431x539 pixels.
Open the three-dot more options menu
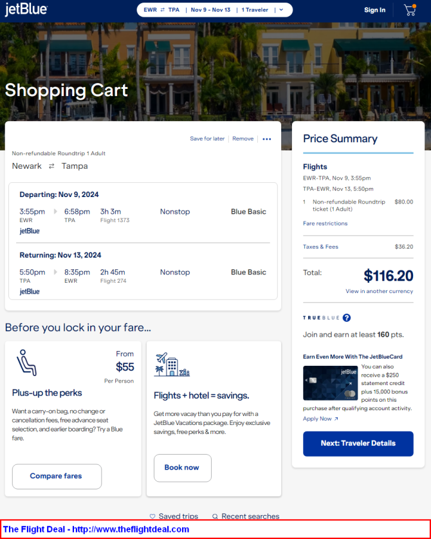click(267, 139)
